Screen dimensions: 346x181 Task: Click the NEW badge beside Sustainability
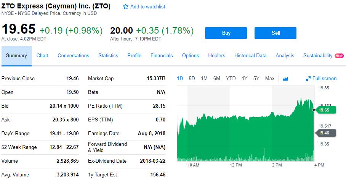tap(339, 56)
